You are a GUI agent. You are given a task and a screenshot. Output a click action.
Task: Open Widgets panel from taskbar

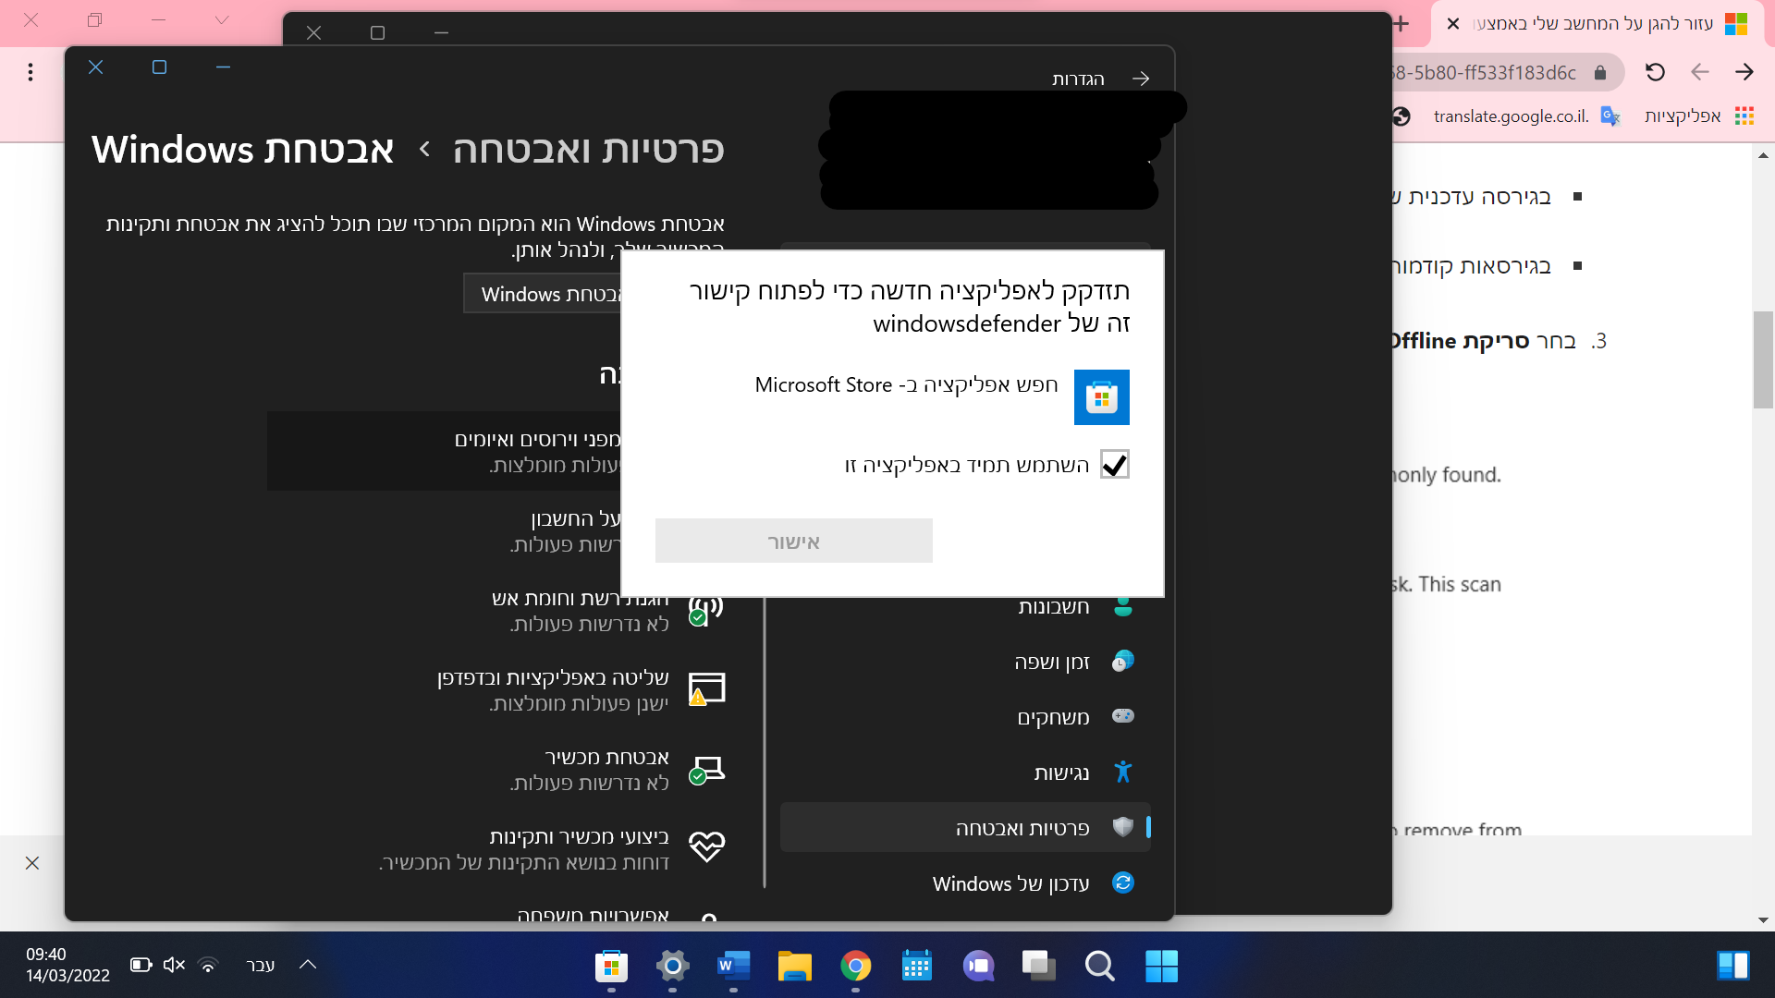point(1733,966)
